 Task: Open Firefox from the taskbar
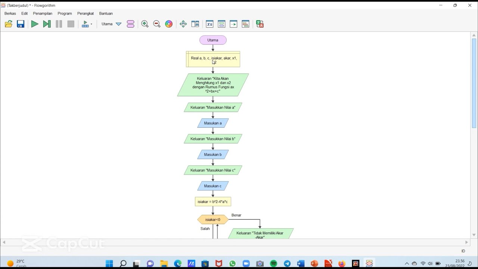click(x=342, y=264)
